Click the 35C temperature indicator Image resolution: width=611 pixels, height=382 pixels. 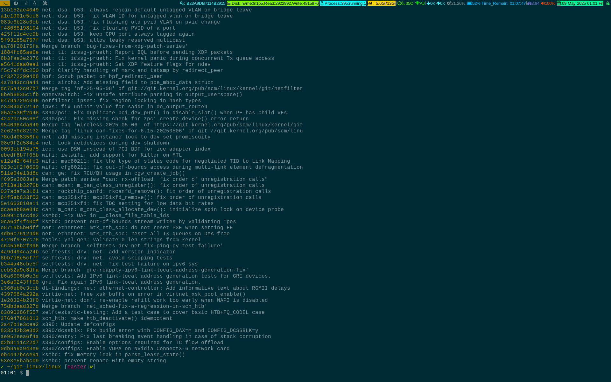click(x=405, y=3)
